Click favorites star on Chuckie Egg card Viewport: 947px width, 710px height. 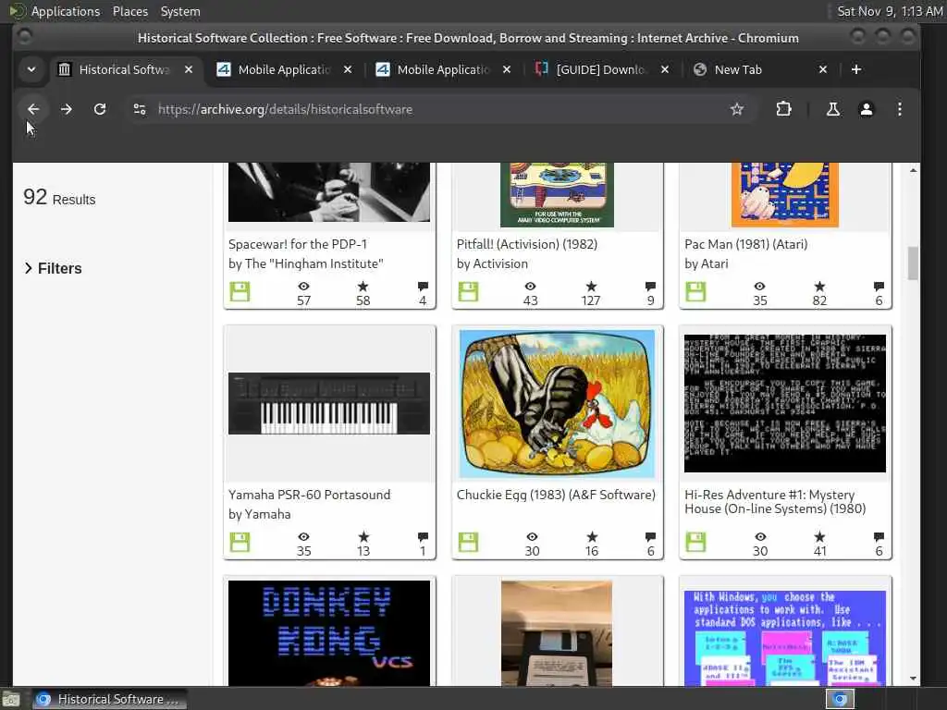point(592,537)
